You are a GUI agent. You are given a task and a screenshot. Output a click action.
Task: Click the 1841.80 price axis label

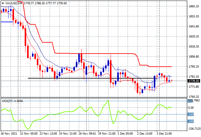[194, 26]
